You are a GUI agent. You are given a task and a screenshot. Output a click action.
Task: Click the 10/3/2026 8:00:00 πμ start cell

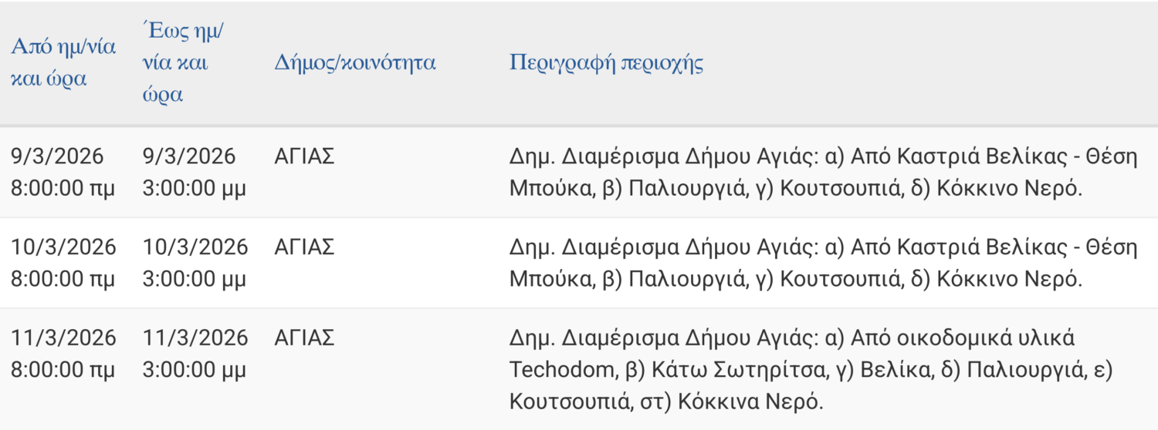coord(63,262)
